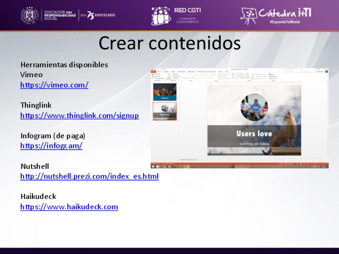Viewport: 339px width, 254px height.
Task: Click the PowerPoint taskbar icon
Action: (186, 167)
